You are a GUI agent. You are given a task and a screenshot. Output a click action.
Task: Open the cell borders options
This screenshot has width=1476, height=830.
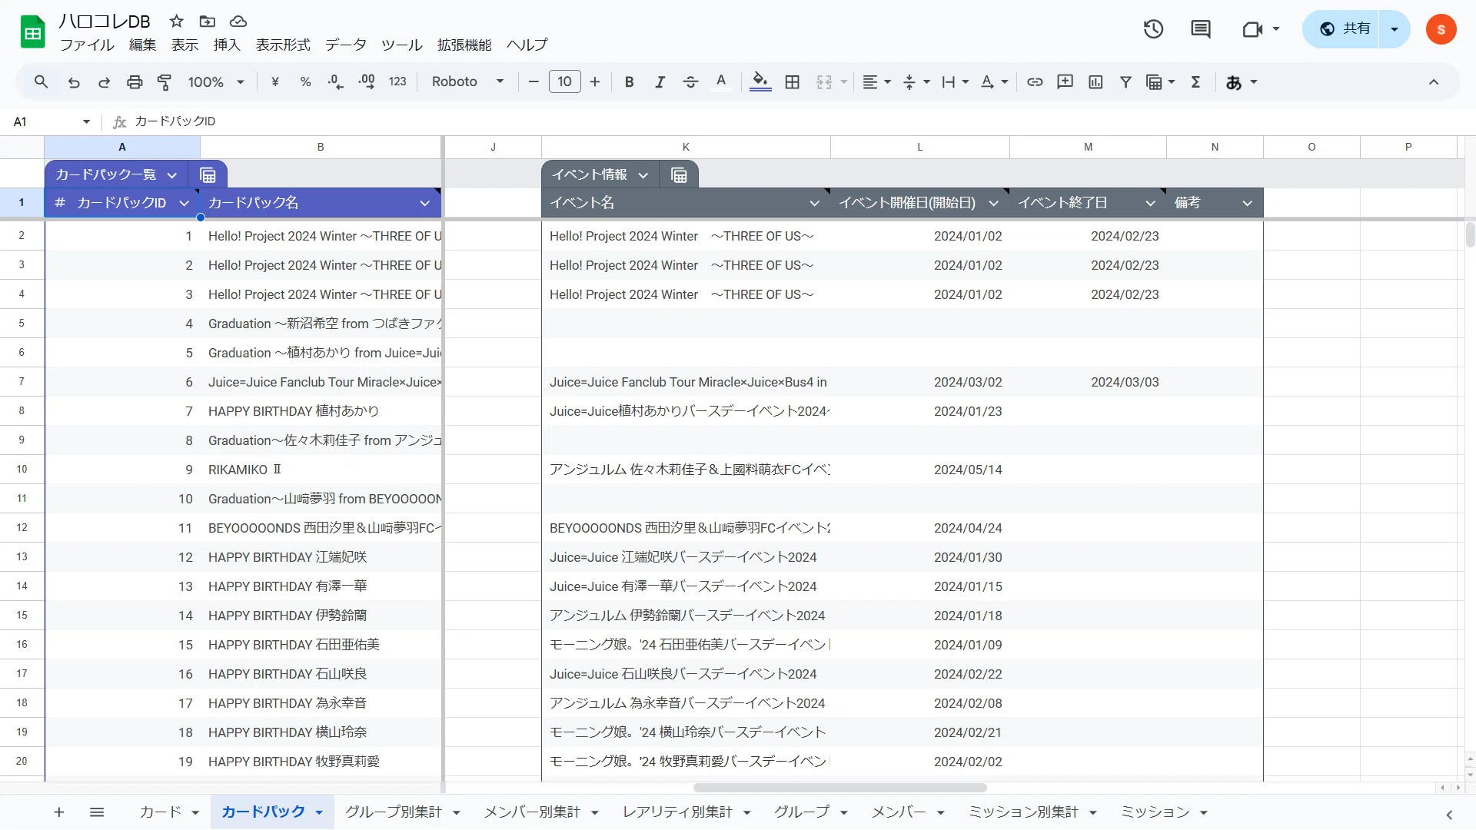coord(793,81)
